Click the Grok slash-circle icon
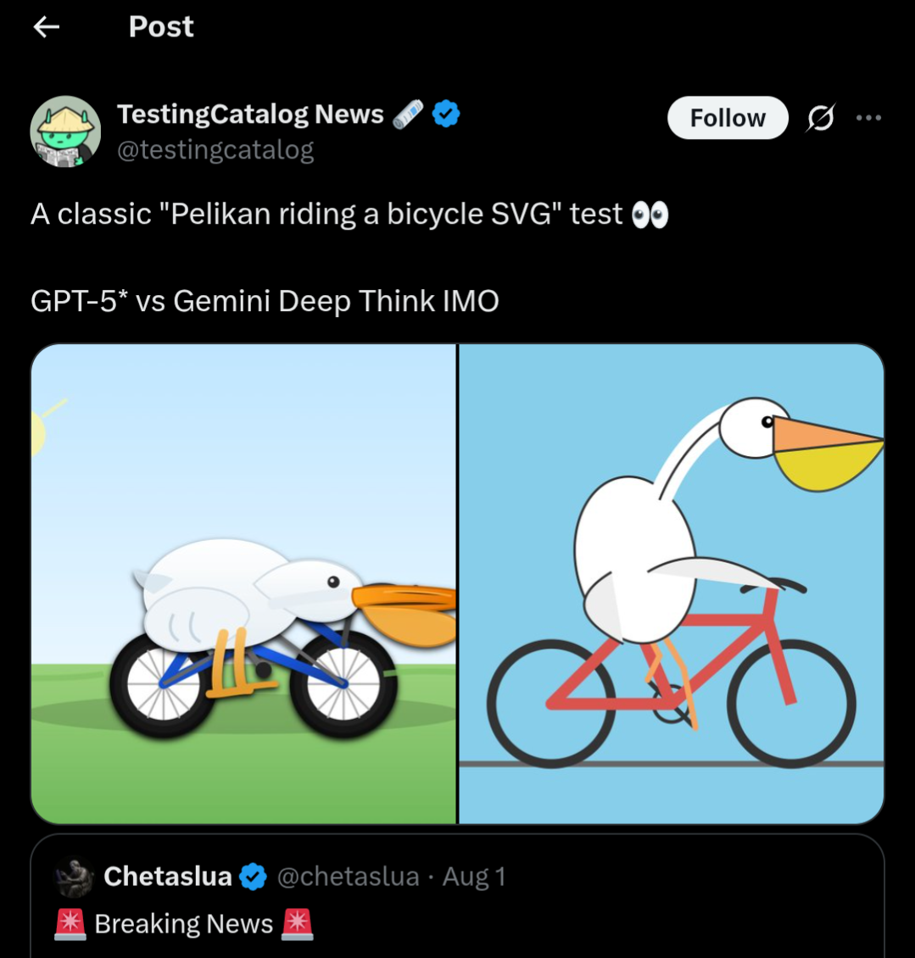This screenshot has height=958, width=915. point(820,118)
